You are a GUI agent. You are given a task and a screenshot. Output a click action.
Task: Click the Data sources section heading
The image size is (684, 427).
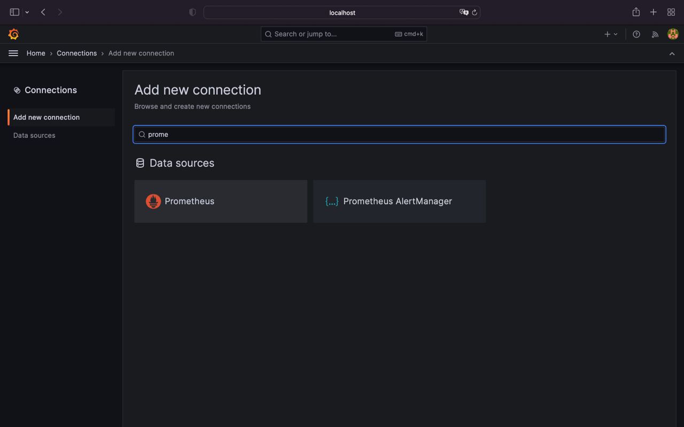(182, 163)
